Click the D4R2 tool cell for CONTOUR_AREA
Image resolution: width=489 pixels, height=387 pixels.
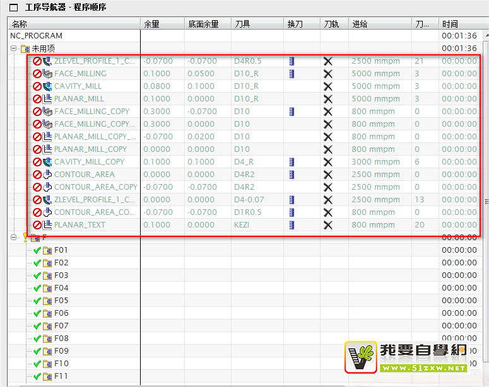click(244, 175)
